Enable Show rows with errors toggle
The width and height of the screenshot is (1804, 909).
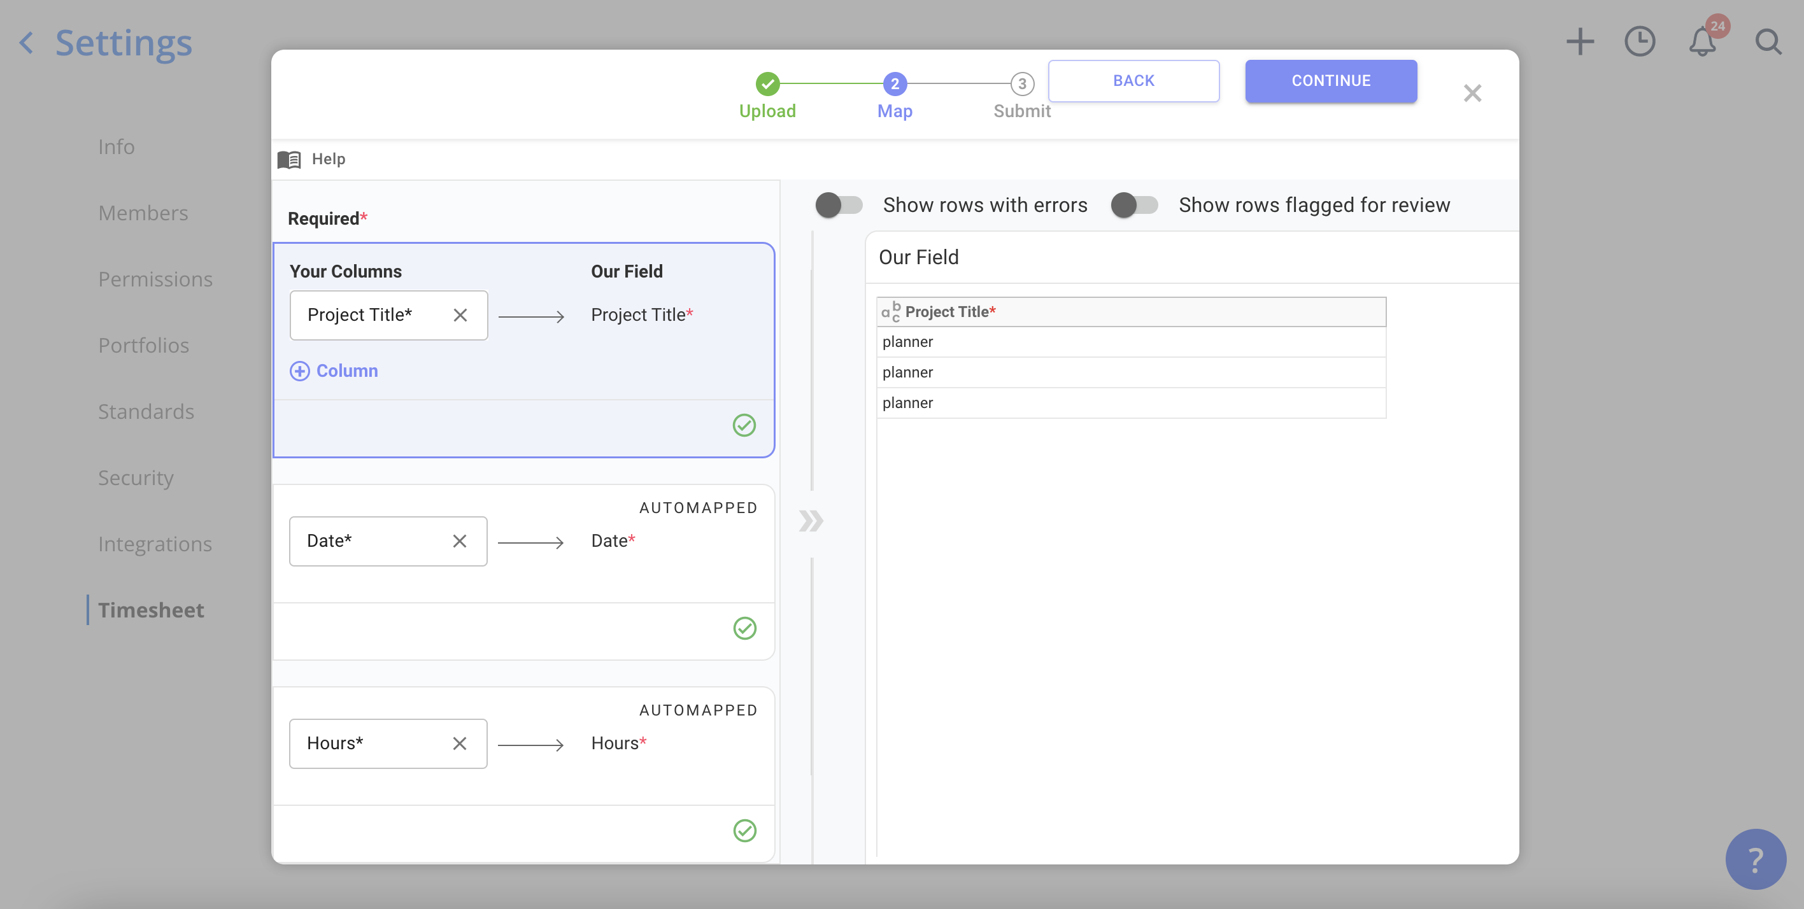point(838,205)
